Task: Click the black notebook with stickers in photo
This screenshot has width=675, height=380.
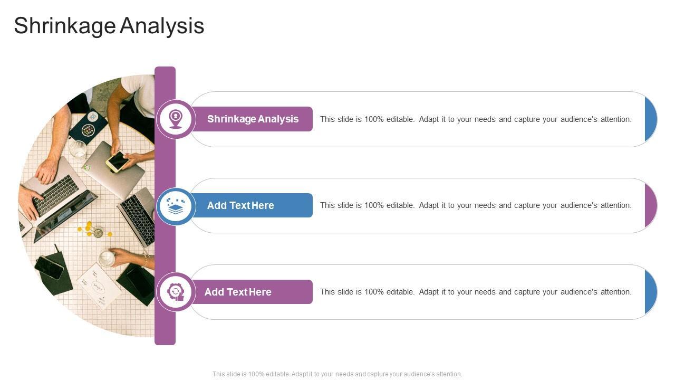Action: pos(89,126)
